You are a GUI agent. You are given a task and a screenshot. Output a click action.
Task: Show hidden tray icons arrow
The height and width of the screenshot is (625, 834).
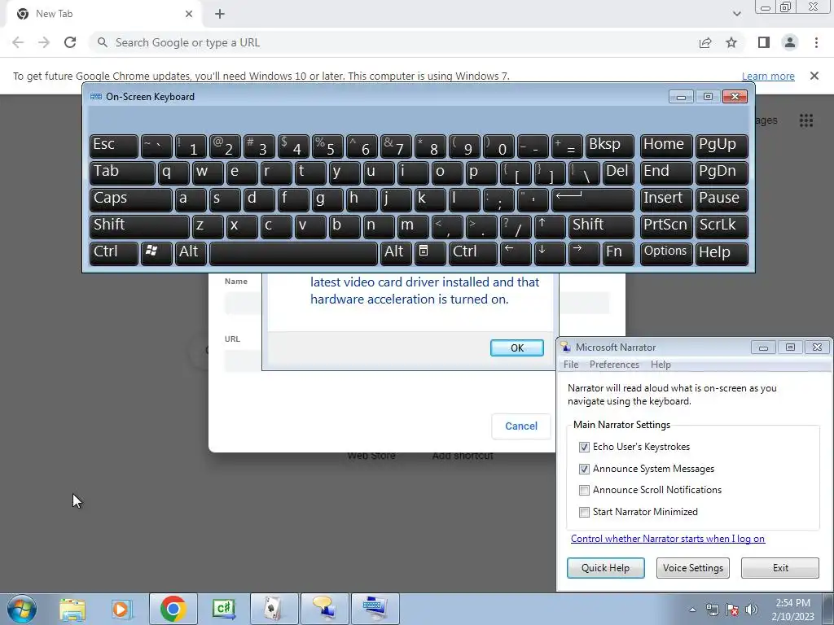(x=692, y=610)
